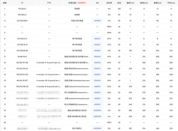Click location 英国/伦敦/tatateleservices.com
The width and height of the screenshot is (178, 131).
click(77, 81)
